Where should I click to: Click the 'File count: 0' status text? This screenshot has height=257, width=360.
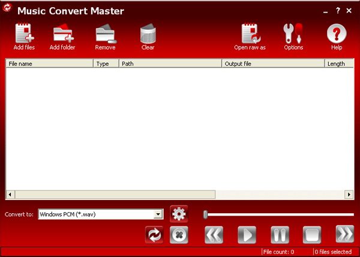pyautogui.click(x=278, y=252)
